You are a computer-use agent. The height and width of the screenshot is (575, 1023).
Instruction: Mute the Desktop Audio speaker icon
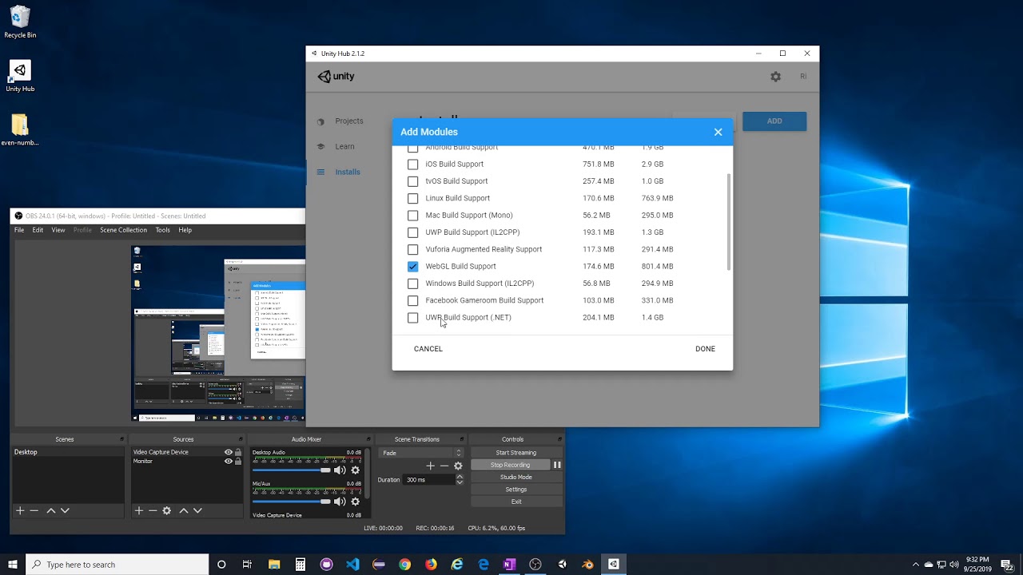[340, 470]
